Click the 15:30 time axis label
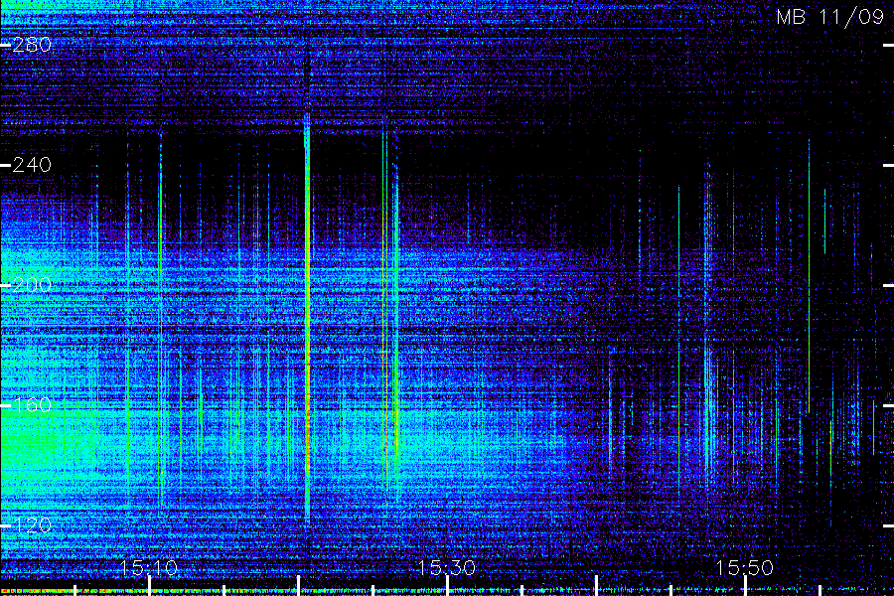The image size is (894, 596). (446, 567)
